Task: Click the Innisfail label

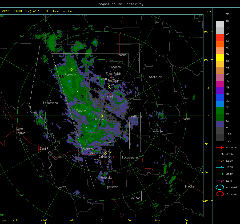Action: (107, 96)
